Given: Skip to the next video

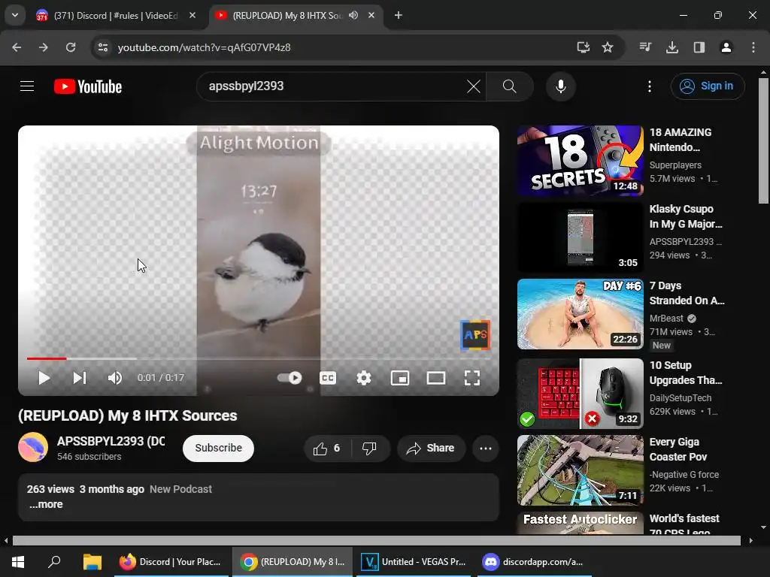Looking at the screenshot, I should pos(79,378).
